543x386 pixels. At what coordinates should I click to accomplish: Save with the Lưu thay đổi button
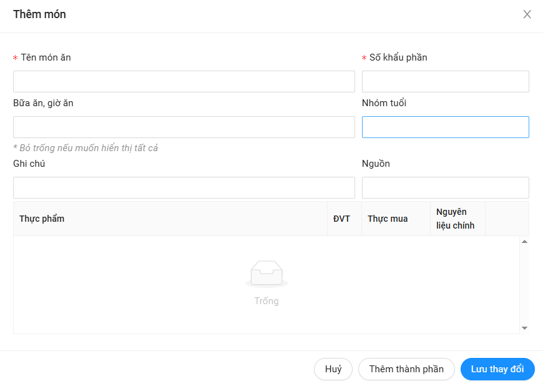(497, 369)
